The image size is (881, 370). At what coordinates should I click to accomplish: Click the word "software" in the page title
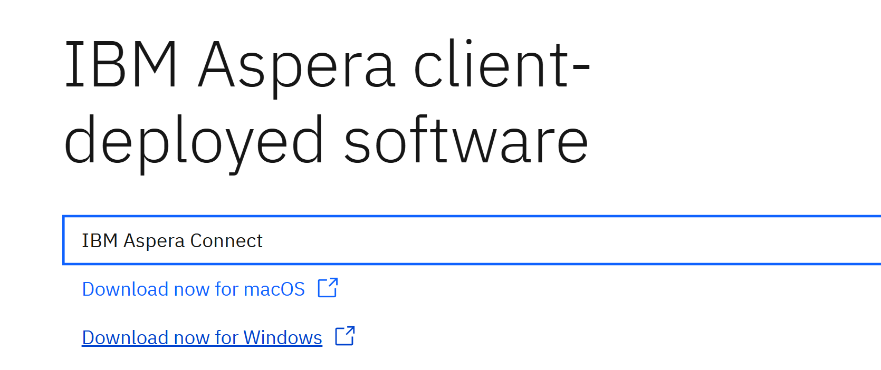466,141
